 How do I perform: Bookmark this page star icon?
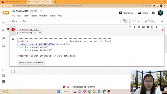(x=150, y=6)
